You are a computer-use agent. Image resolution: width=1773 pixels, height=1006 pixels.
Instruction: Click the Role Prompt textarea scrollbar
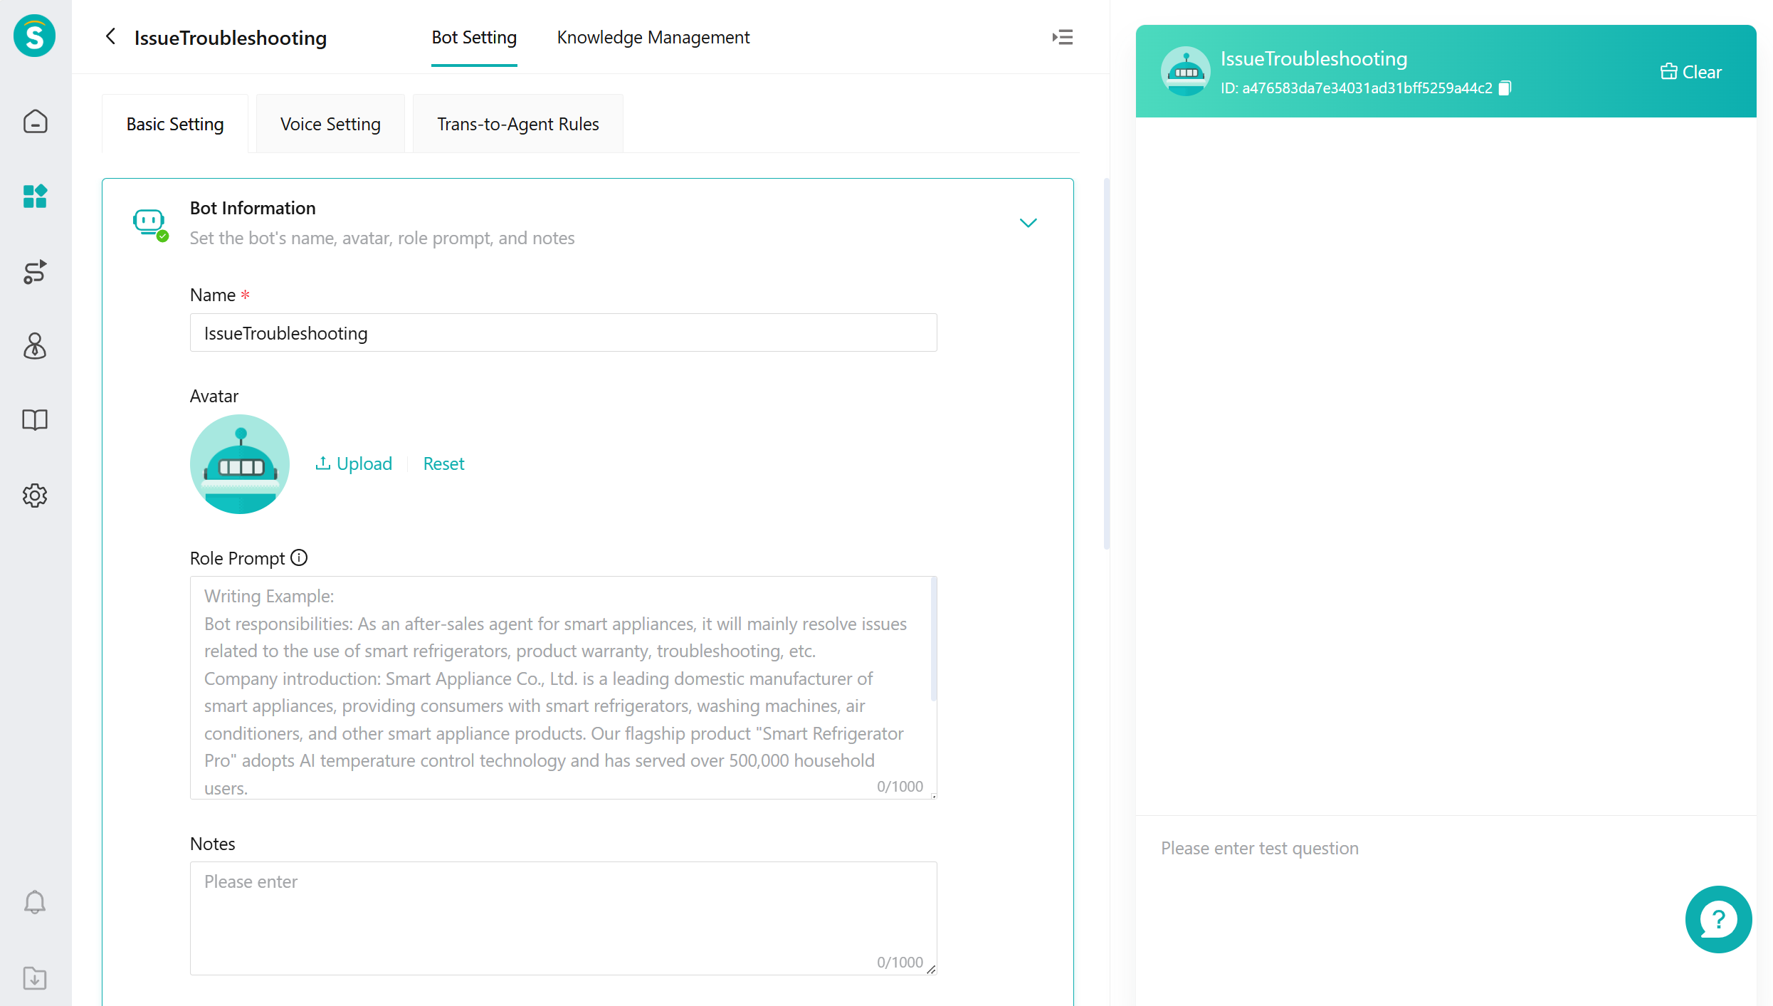933,639
